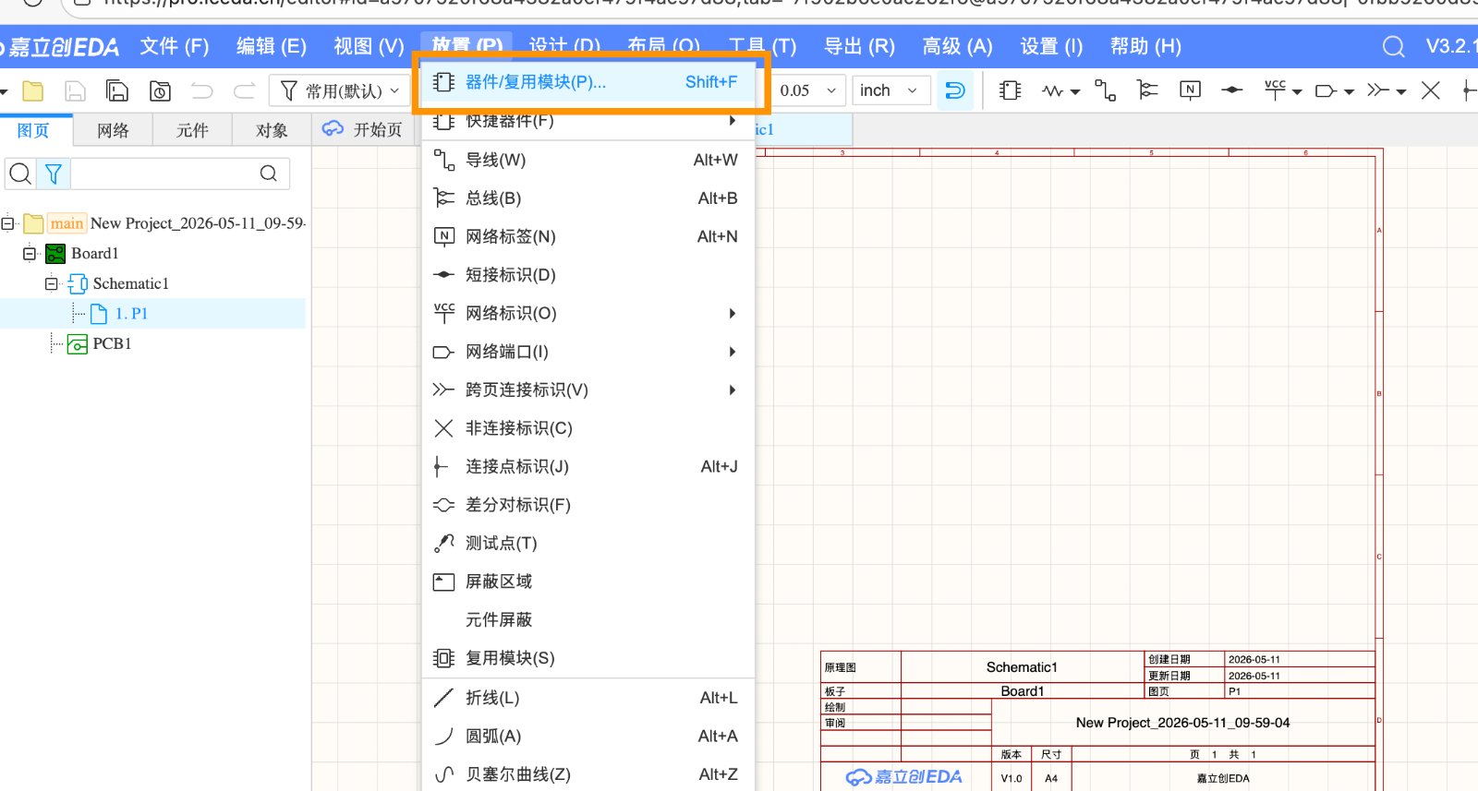Click the off-page connector icon in toolbar
1478x791 pixels.
pyautogui.click(x=1378, y=90)
